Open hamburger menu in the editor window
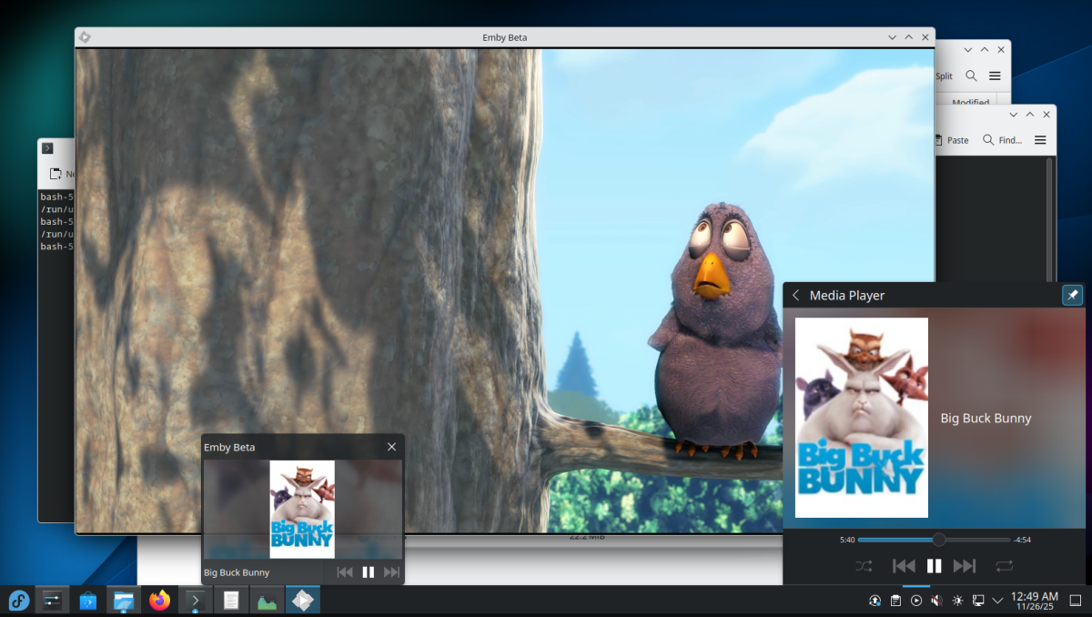Screen dimensions: 1092x617 1040,140
